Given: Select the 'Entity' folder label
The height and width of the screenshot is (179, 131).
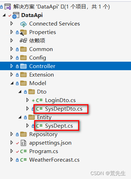Looking at the screenshot, I should 44,117.
